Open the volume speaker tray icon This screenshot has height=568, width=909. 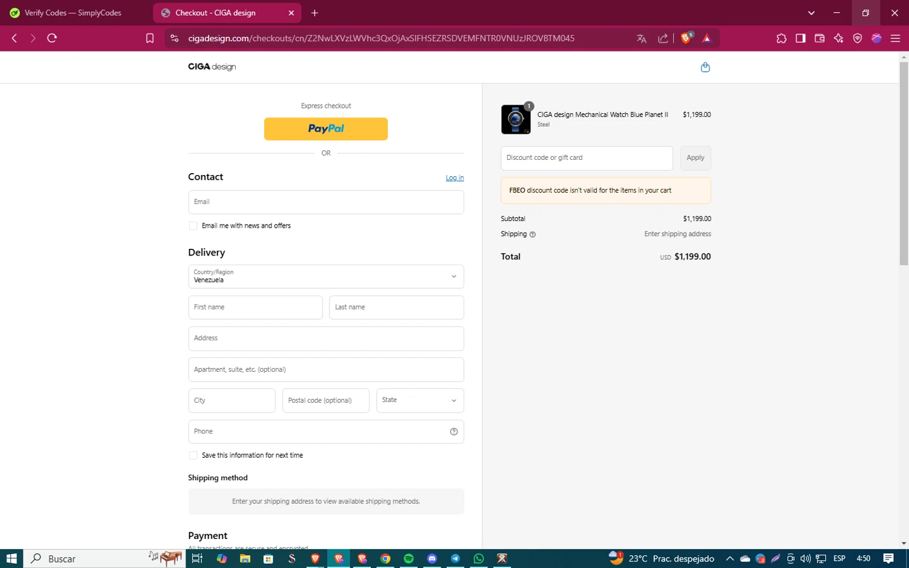click(805, 558)
